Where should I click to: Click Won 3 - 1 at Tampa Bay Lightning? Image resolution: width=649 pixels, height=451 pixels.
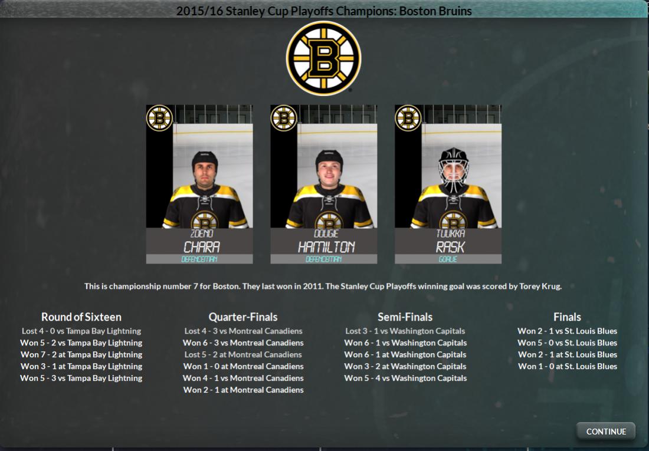click(81, 366)
